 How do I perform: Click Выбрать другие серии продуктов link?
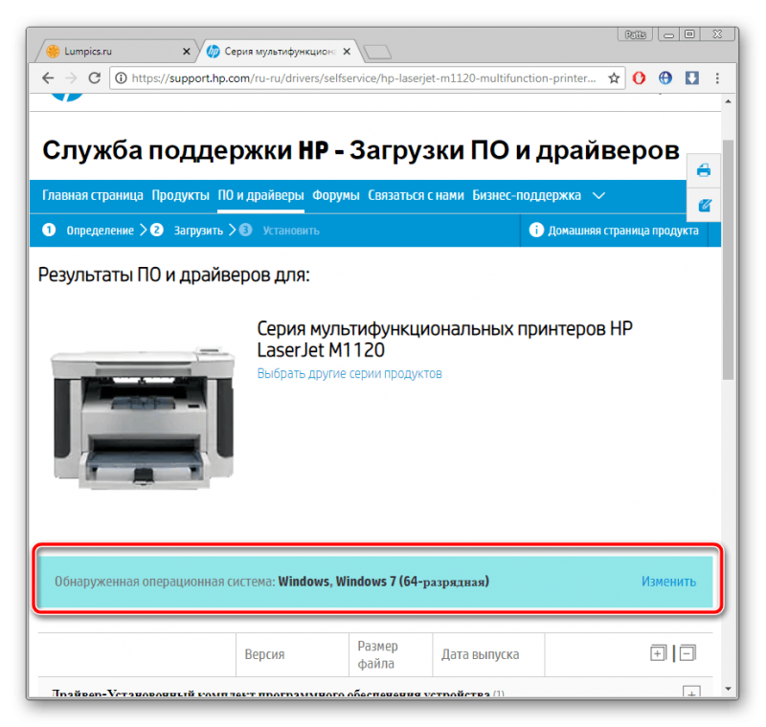[349, 374]
